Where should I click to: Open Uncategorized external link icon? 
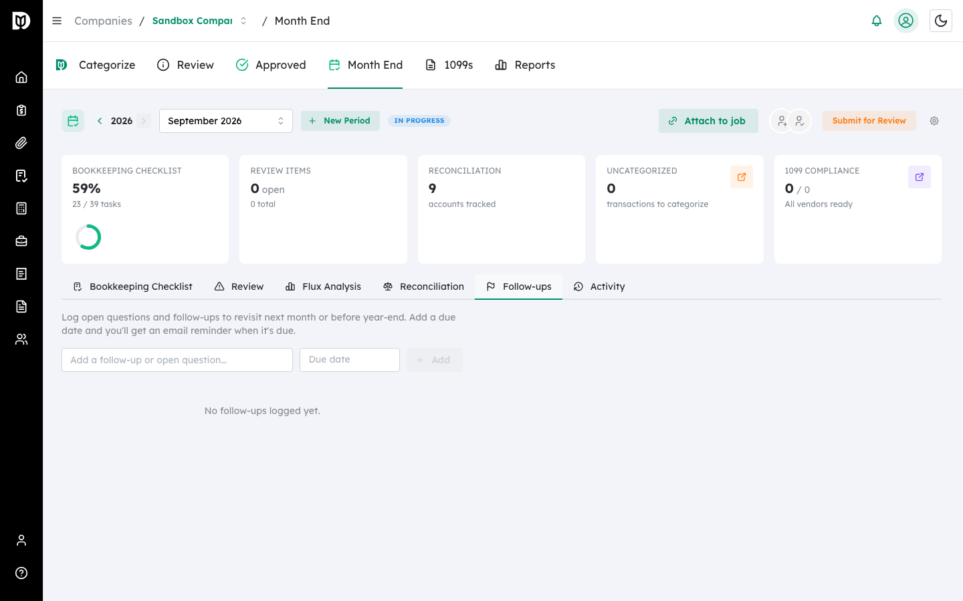point(742,177)
